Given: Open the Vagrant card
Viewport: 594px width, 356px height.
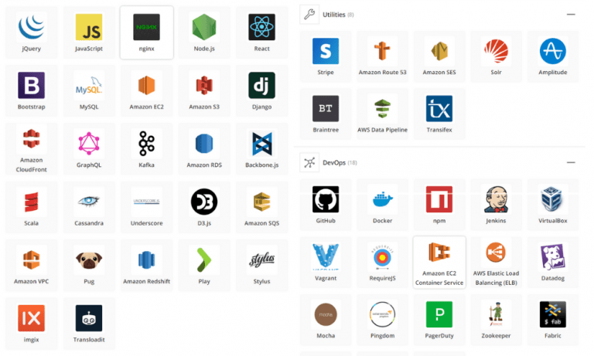Looking at the screenshot, I should 326,263.
